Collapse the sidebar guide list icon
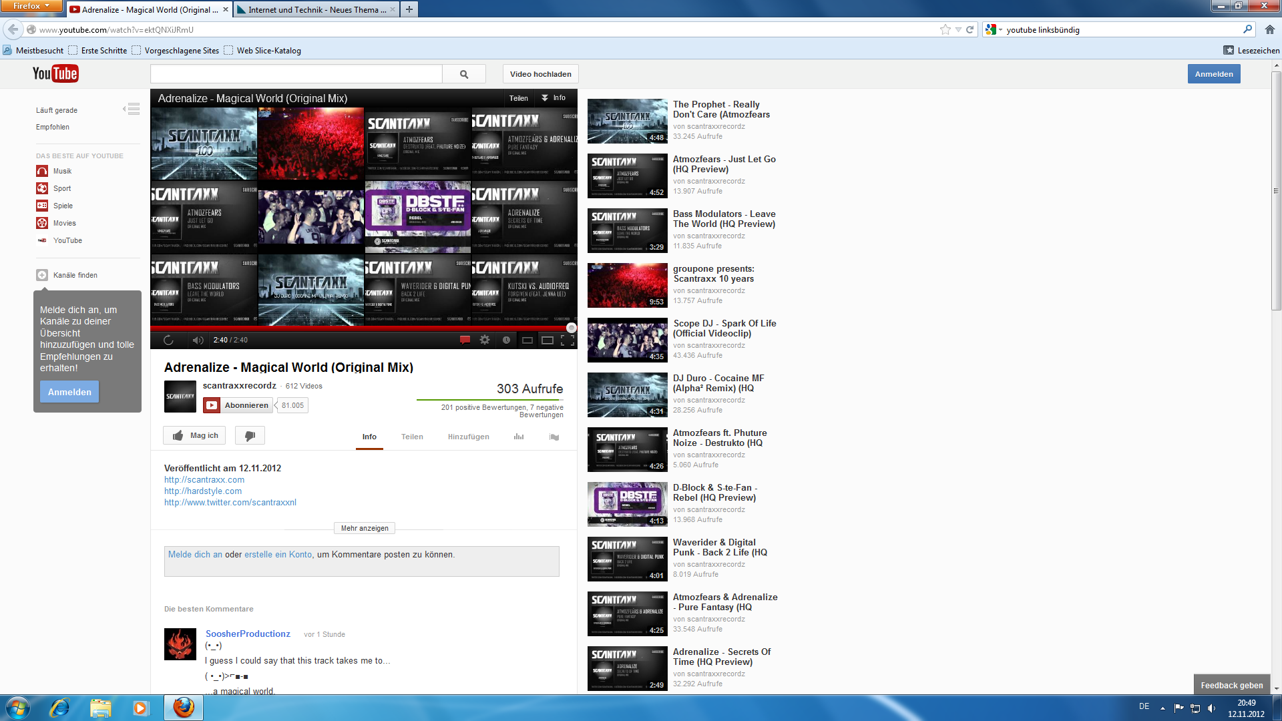This screenshot has height=721, width=1282. (x=132, y=109)
